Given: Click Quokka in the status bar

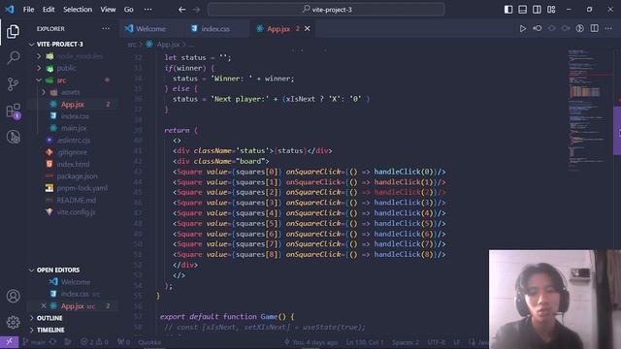Looking at the screenshot, I should 149,342.
